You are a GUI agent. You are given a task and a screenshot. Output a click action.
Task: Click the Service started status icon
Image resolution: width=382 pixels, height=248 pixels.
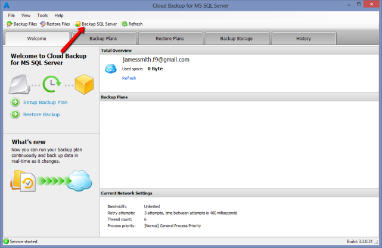tap(6, 241)
